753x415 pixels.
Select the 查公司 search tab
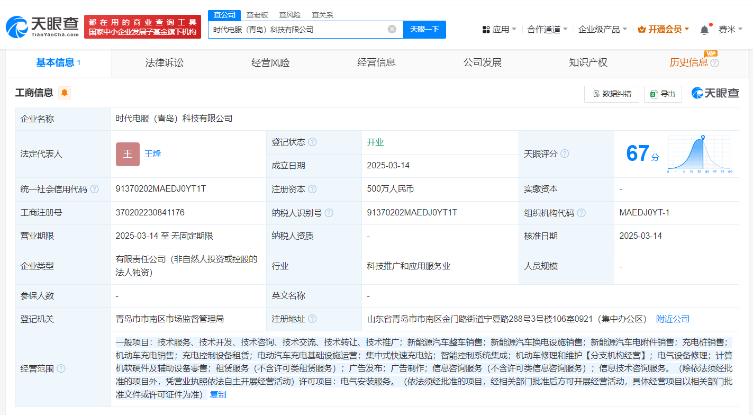click(224, 15)
